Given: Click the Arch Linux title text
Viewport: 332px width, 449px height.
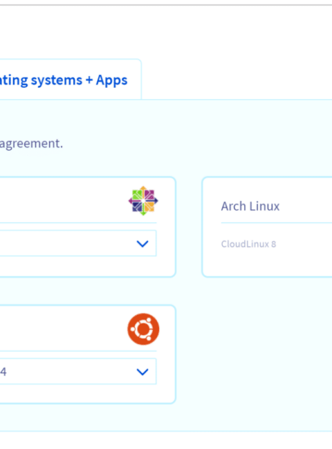Looking at the screenshot, I should point(250,206).
